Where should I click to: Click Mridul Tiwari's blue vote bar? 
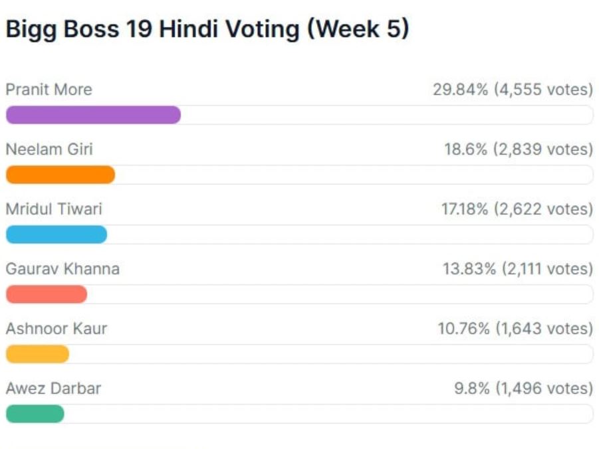(57, 234)
